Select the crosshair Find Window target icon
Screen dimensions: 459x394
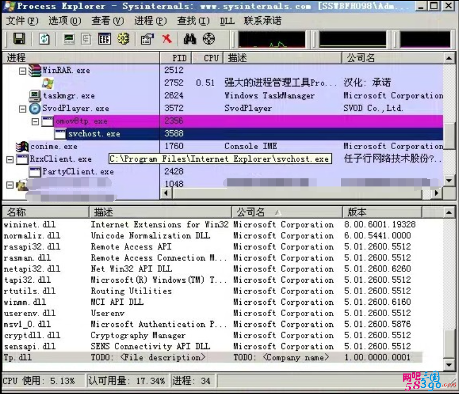[209, 39]
